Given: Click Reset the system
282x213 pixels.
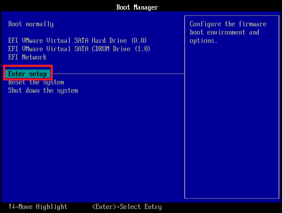Looking at the screenshot, I should pos(36,82).
